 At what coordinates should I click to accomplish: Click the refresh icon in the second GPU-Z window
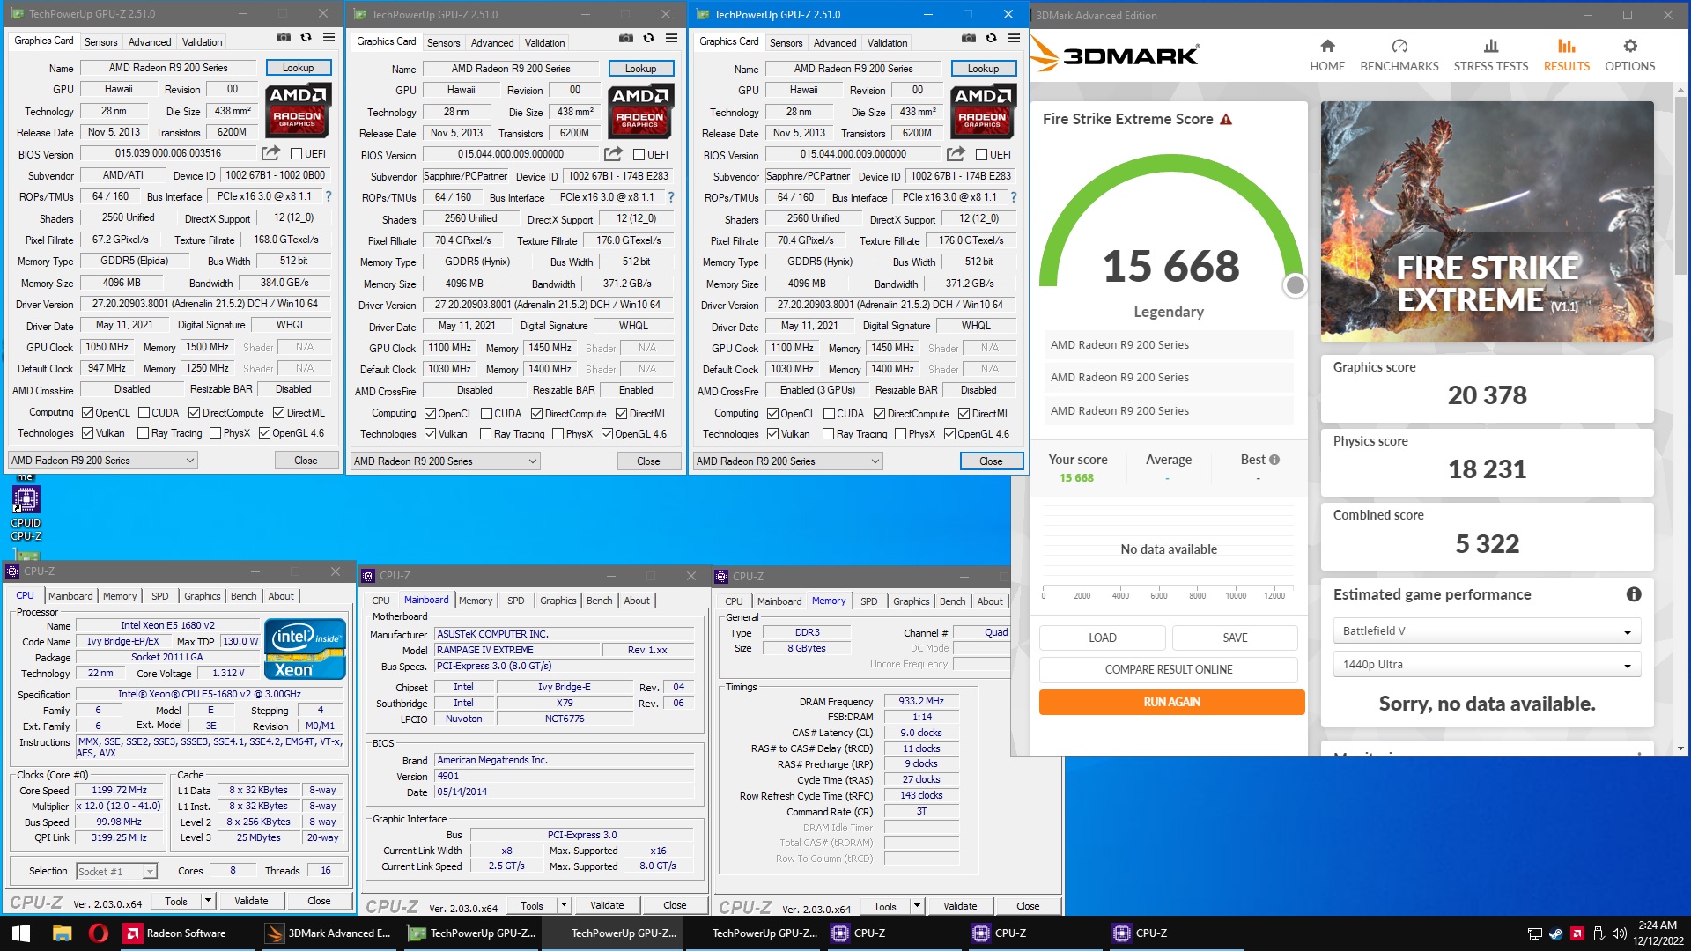[648, 38]
